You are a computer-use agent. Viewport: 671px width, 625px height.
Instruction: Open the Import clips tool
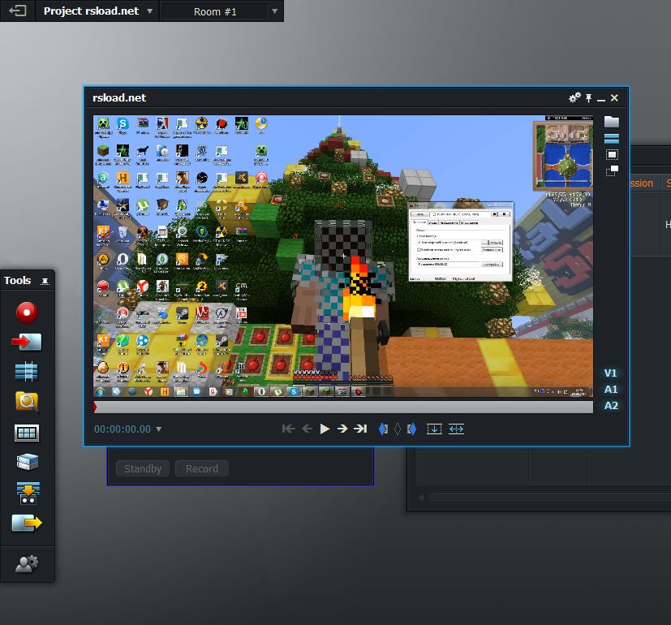pos(27,342)
